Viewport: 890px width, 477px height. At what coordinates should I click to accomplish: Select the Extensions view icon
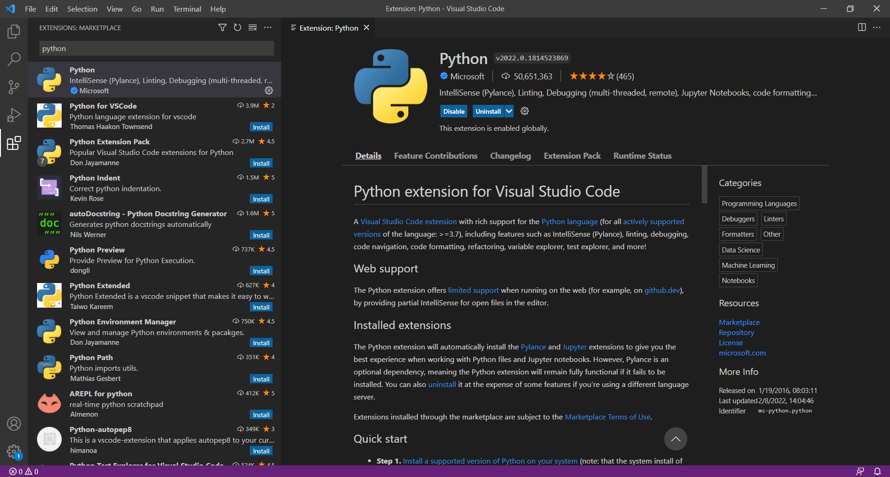[x=14, y=143]
